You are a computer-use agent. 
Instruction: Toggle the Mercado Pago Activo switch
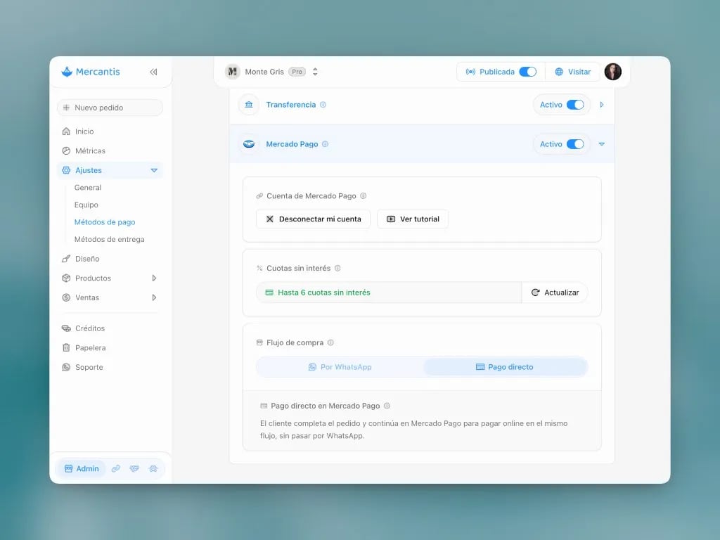pos(575,144)
